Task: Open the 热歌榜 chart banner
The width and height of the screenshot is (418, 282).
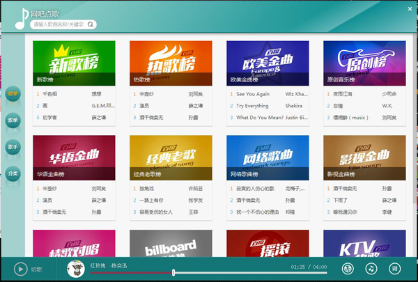Action: pos(171,63)
